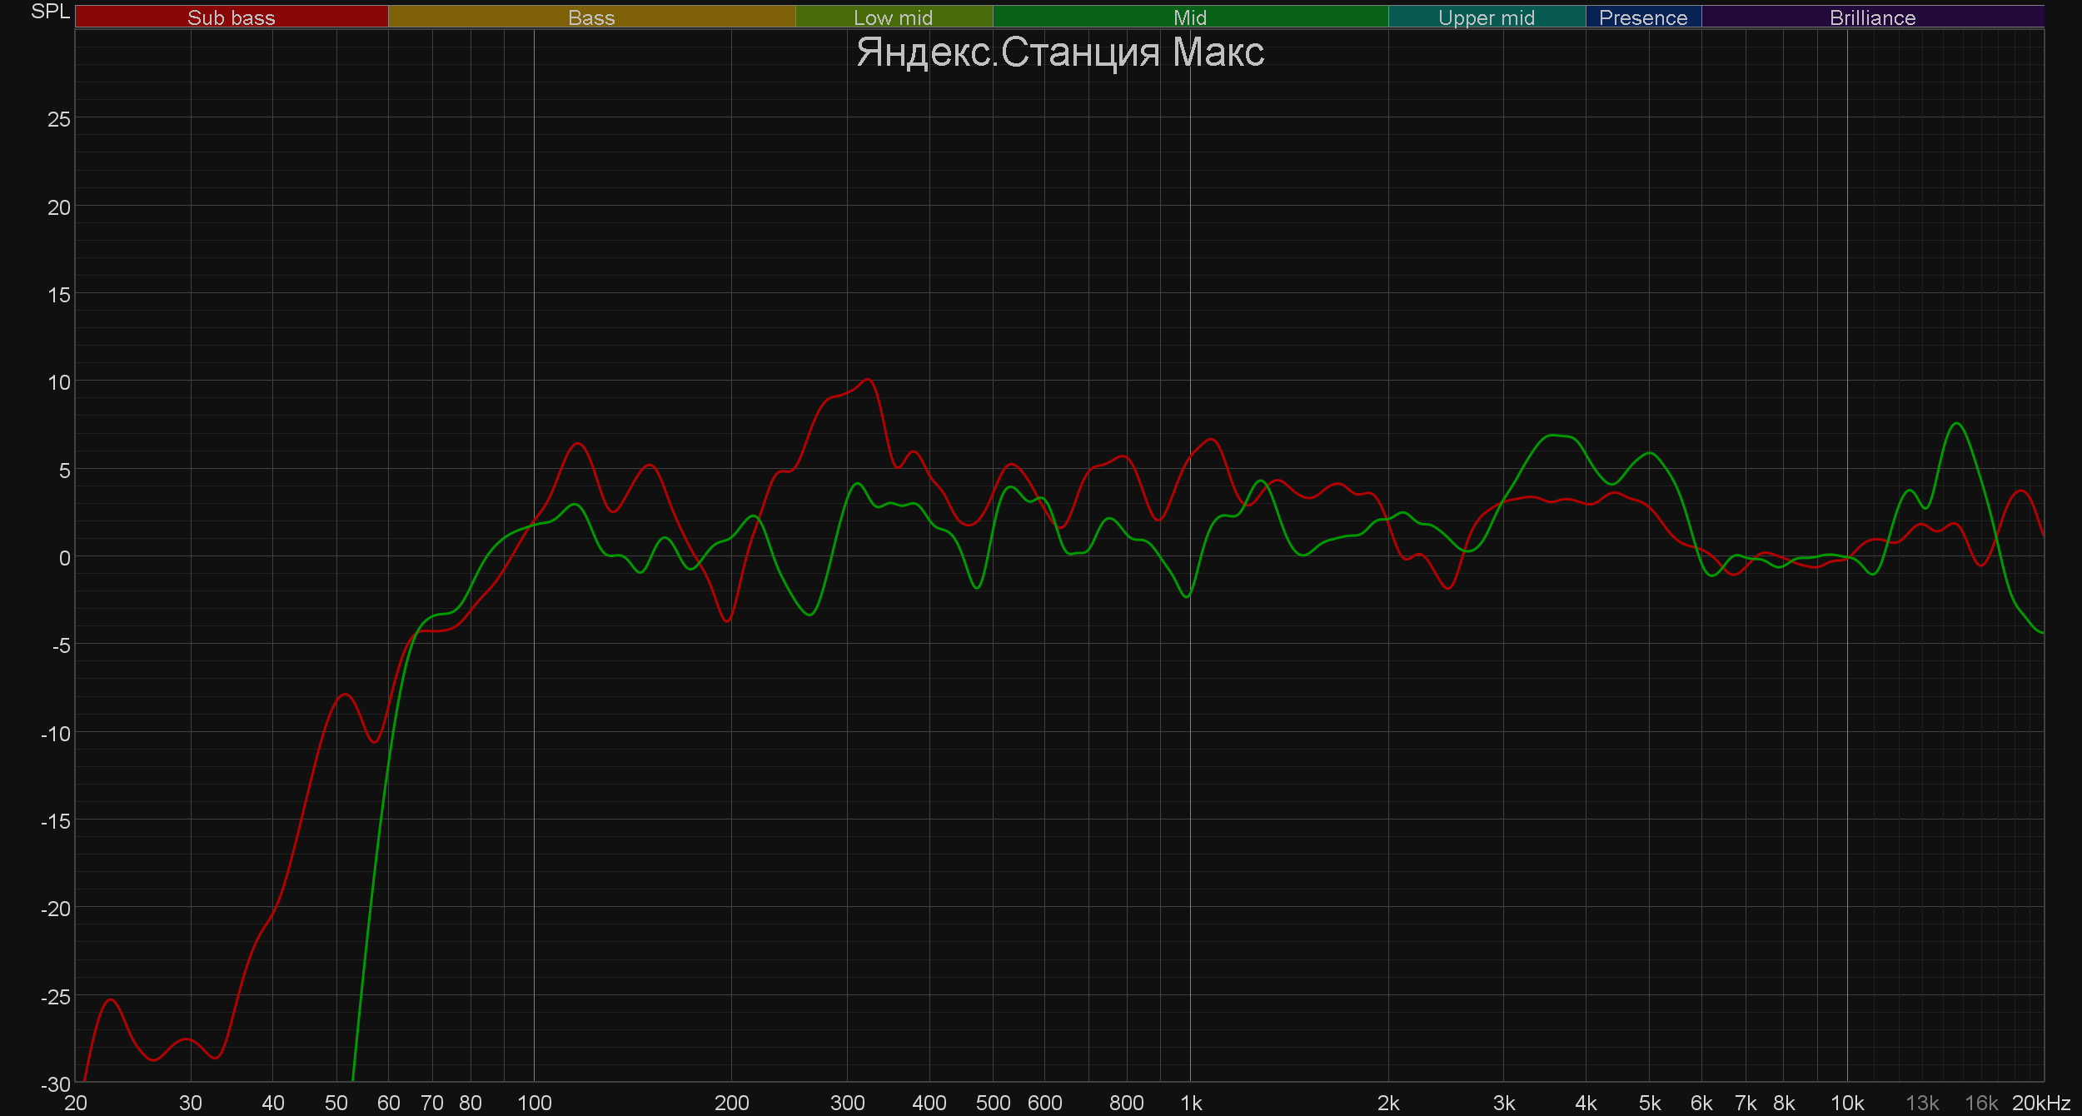2082x1116 pixels.
Task: Click the SPL axis label
Action: coord(50,12)
